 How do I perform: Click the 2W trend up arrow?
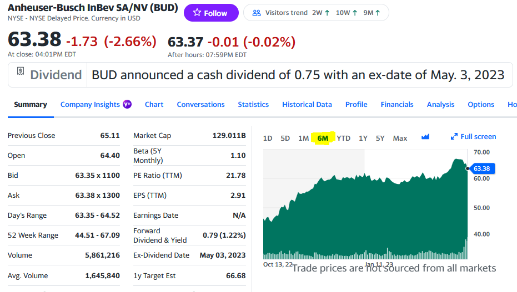pyautogui.click(x=327, y=13)
